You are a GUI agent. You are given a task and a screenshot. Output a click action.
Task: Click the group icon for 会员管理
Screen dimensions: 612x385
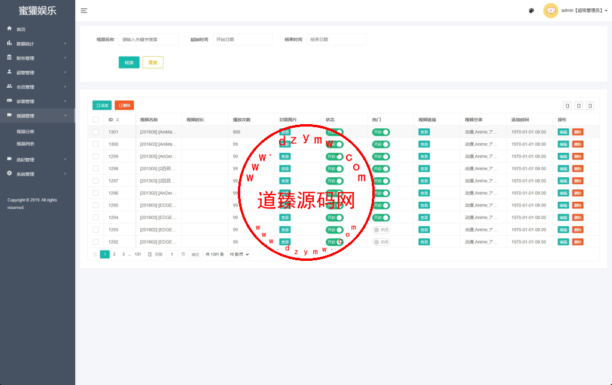10,86
